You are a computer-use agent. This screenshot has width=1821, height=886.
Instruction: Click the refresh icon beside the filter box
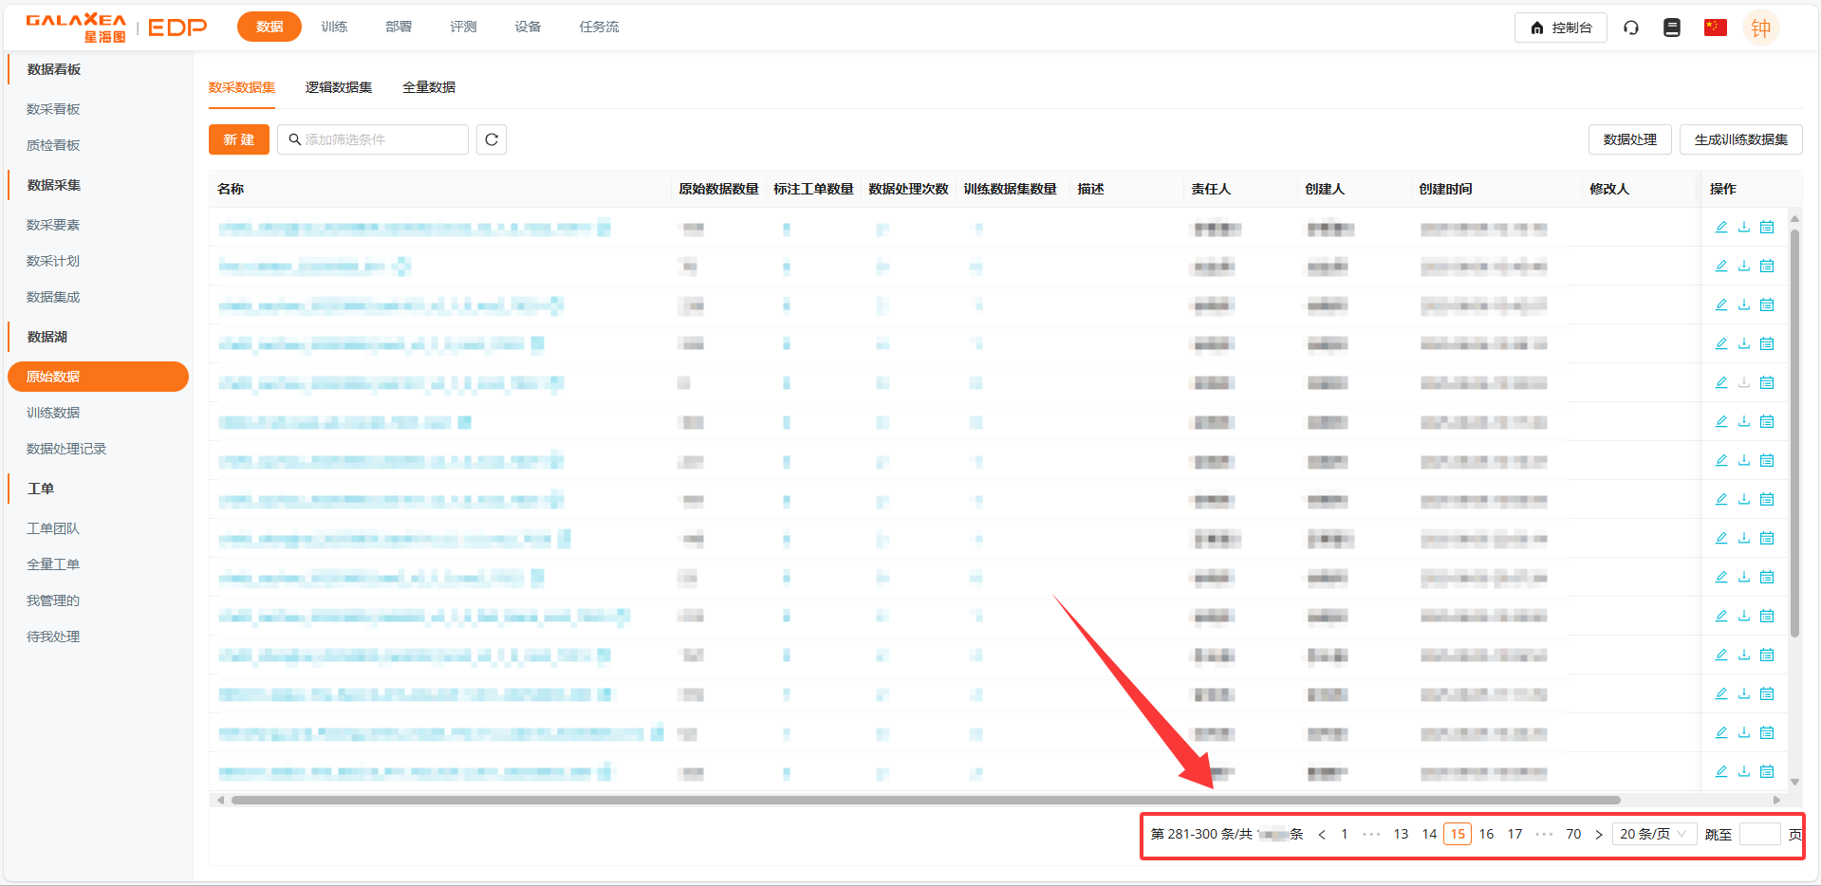tap(491, 139)
